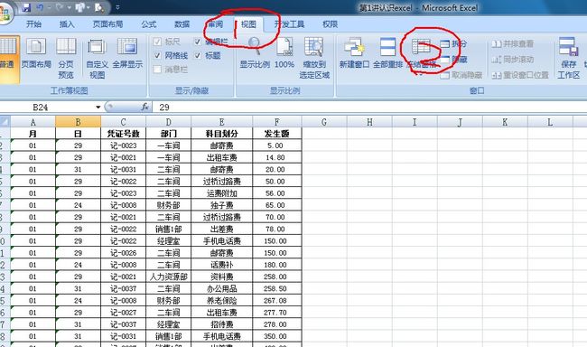The width and height of the screenshot is (587, 347).
Task: Click the cell containing 人力资源部
Action: click(169, 277)
